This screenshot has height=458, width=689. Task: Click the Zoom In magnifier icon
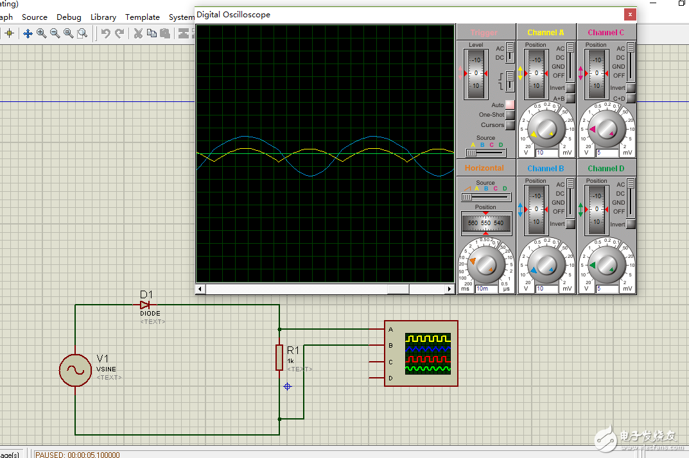click(42, 33)
